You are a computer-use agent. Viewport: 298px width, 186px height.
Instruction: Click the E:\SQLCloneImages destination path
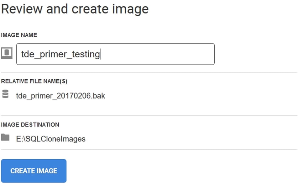[x=51, y=139]
